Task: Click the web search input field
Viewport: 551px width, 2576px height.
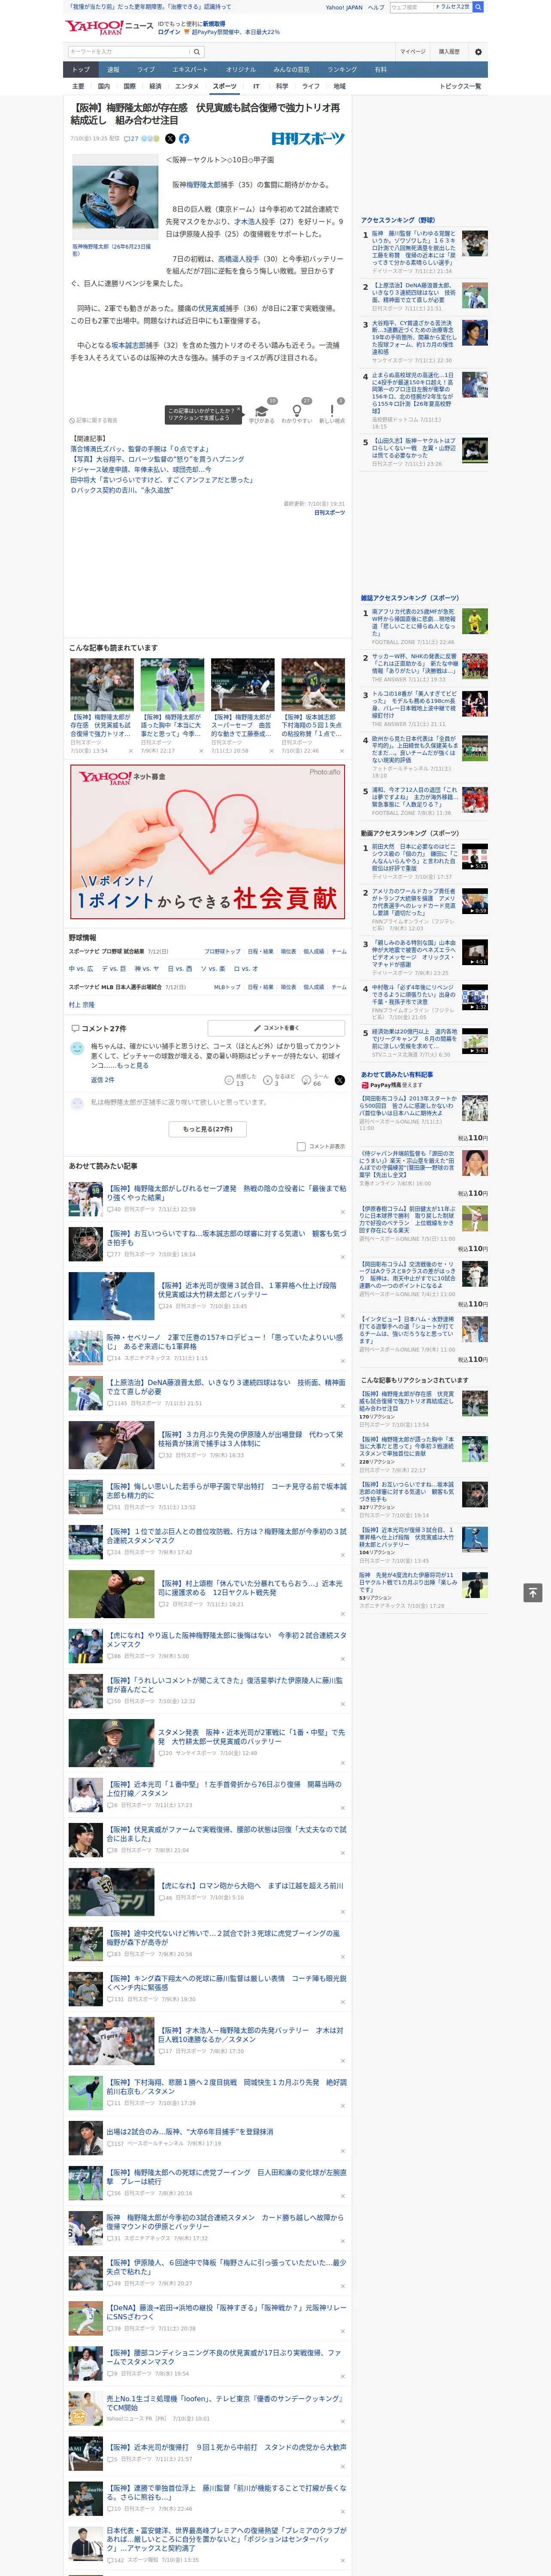Action: tap(411, 7)
